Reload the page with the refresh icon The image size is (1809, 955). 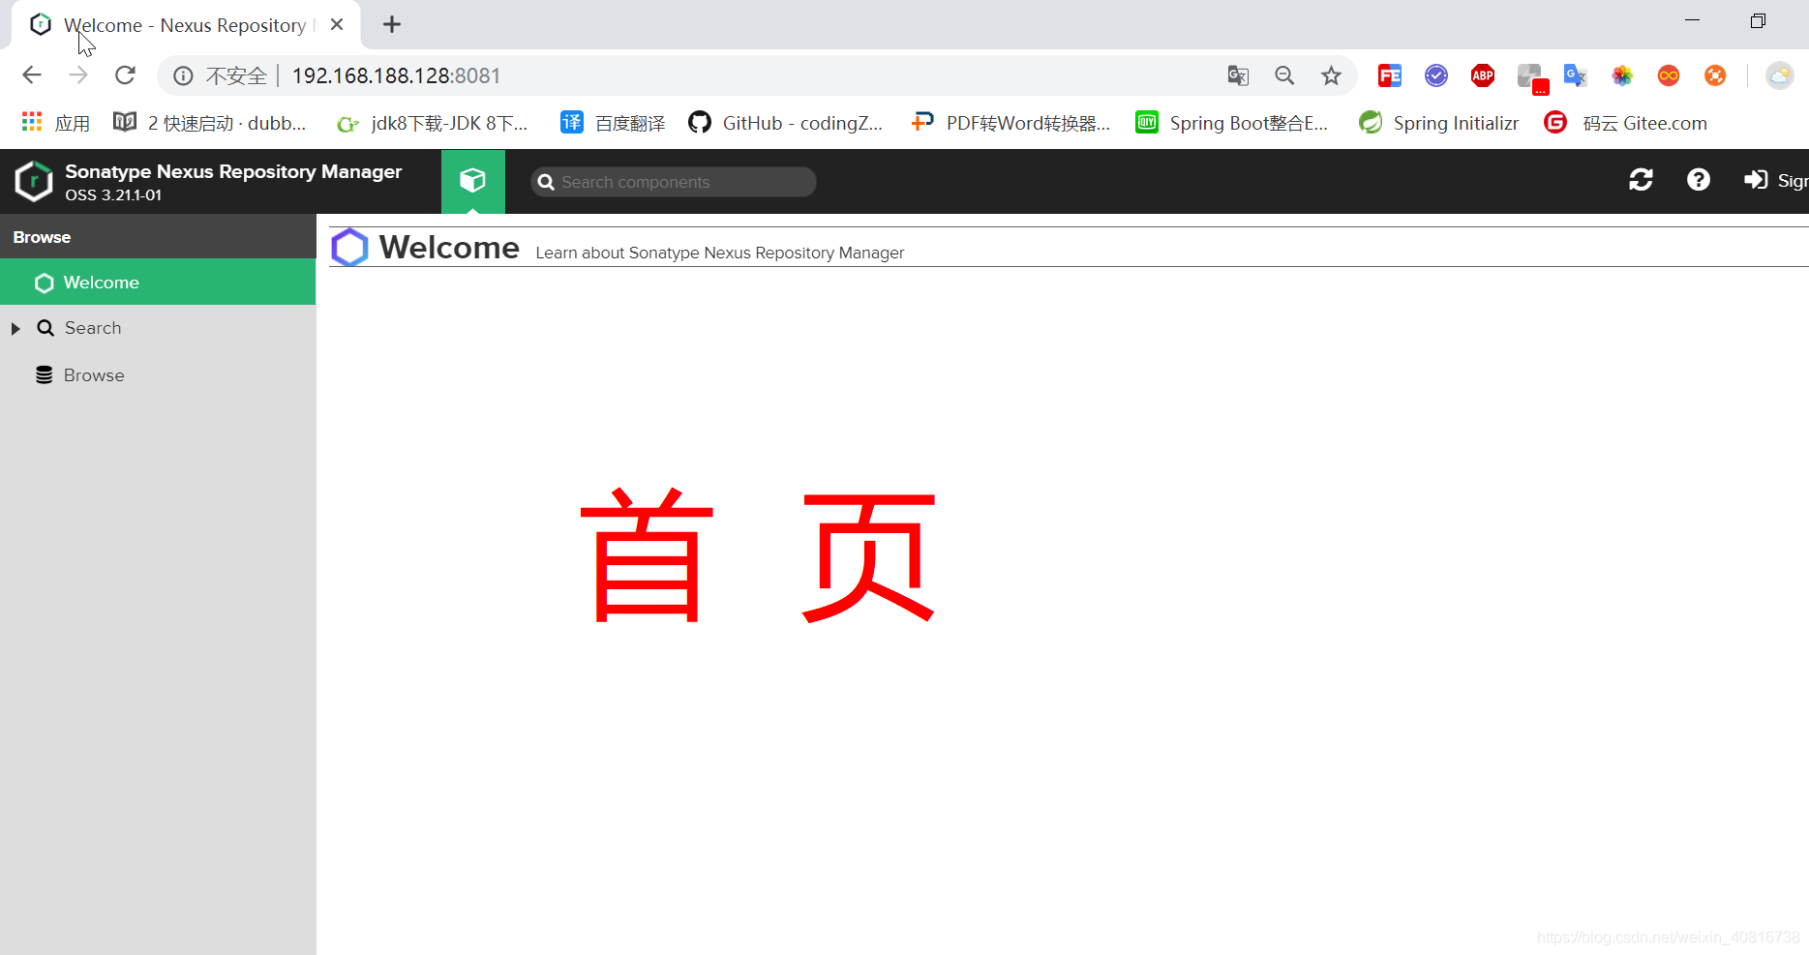(125, 75)
